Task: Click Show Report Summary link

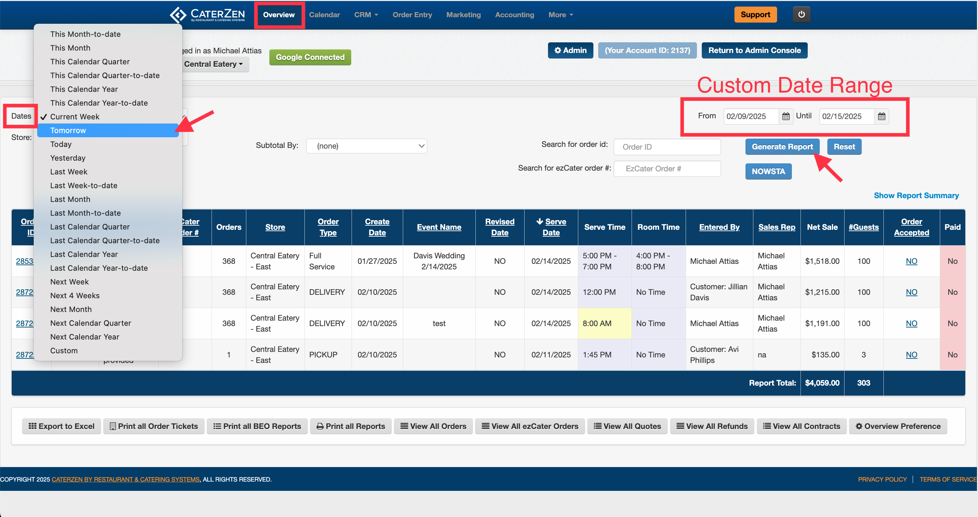Action: (916, 195)
